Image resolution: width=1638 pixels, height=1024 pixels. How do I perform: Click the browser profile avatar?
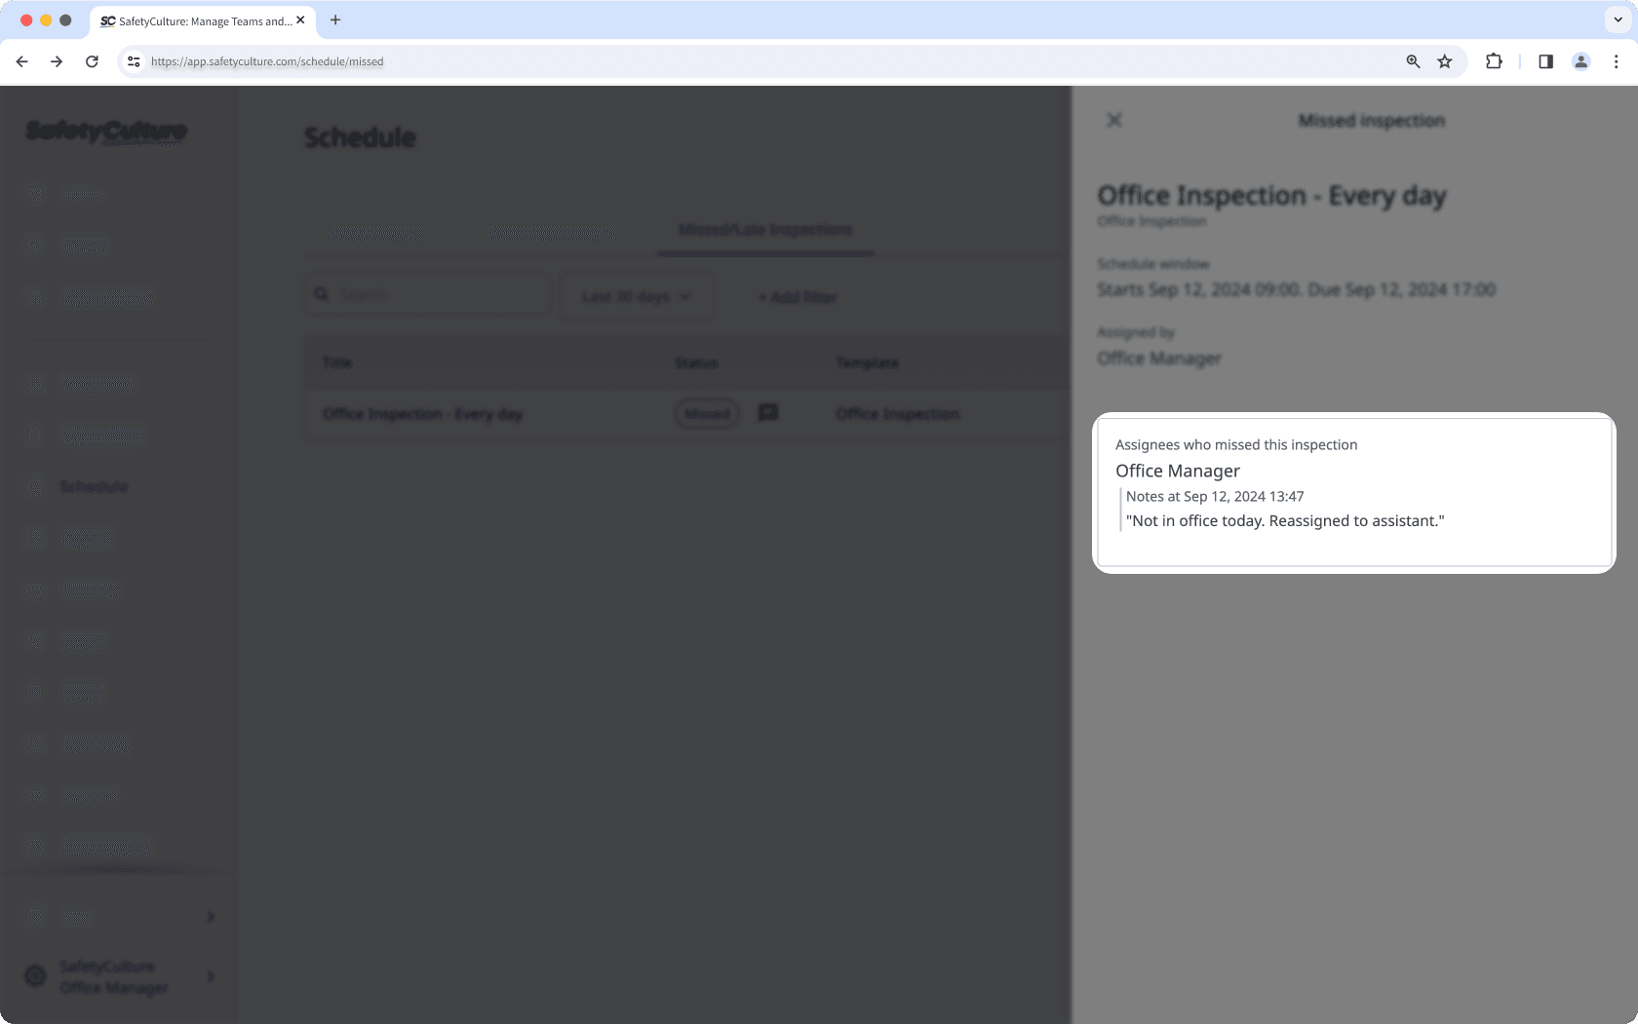[x=1580, y=61]
